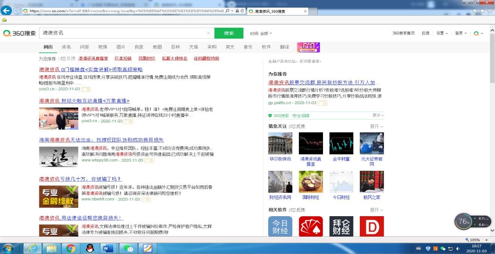Click the green 搜索 button
The image size is (495, 254).
229,33
